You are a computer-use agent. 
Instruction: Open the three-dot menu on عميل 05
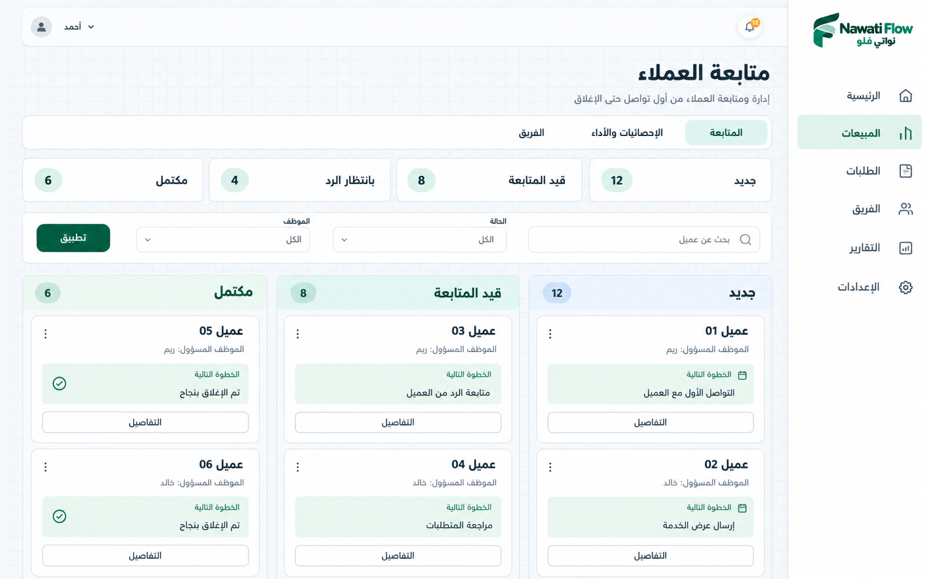pos(46,334)
